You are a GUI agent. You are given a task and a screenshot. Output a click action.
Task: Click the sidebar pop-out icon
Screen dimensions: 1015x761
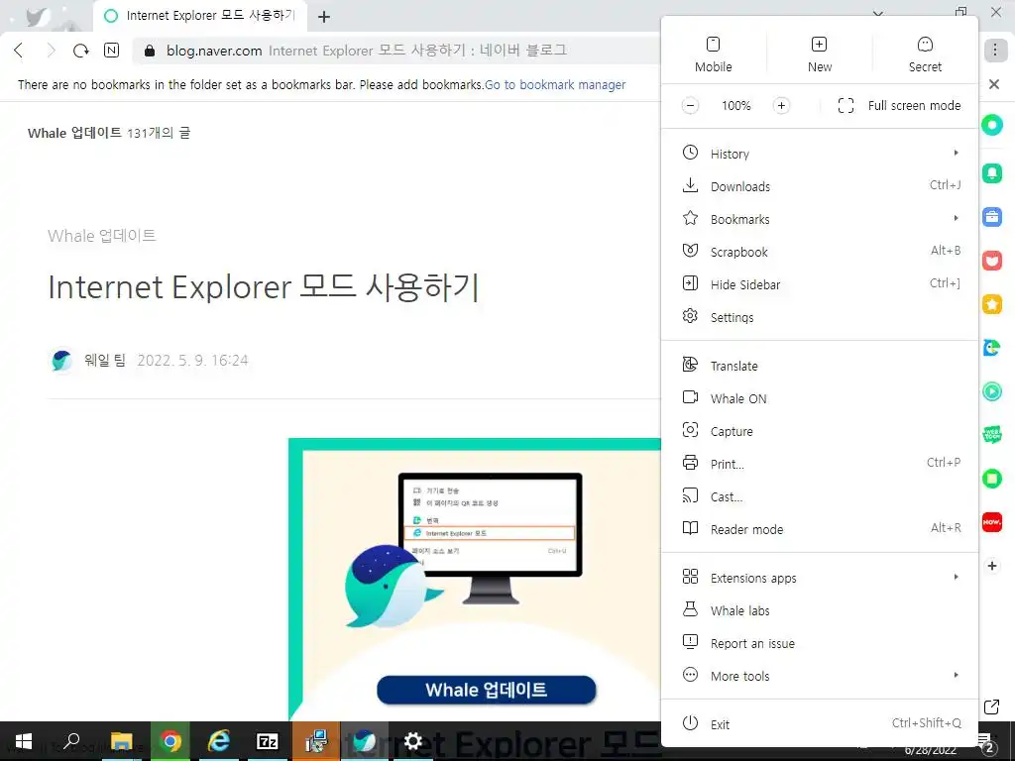tap(991, 707)
